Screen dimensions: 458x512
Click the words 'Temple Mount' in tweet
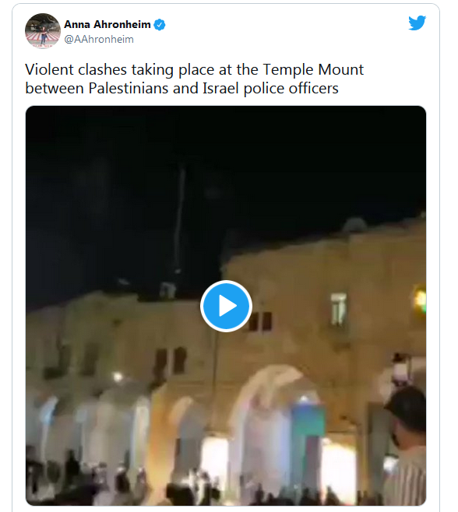click(313, 69)
